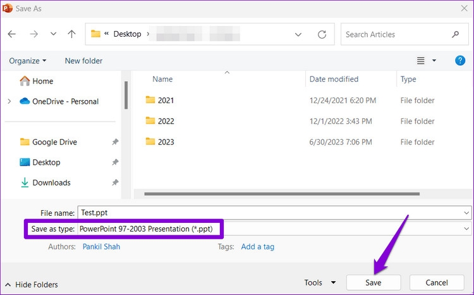Select Home in navigation pane
The width and height of the screenshot is (474, 295).
[x=42, y=81]
